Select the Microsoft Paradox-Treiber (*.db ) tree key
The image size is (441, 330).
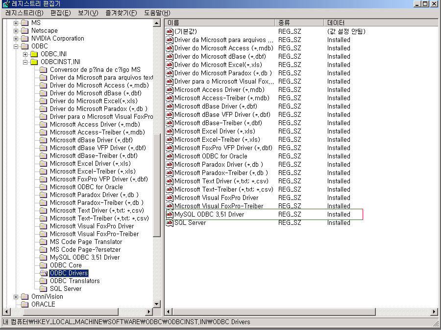tap(97, 202)
